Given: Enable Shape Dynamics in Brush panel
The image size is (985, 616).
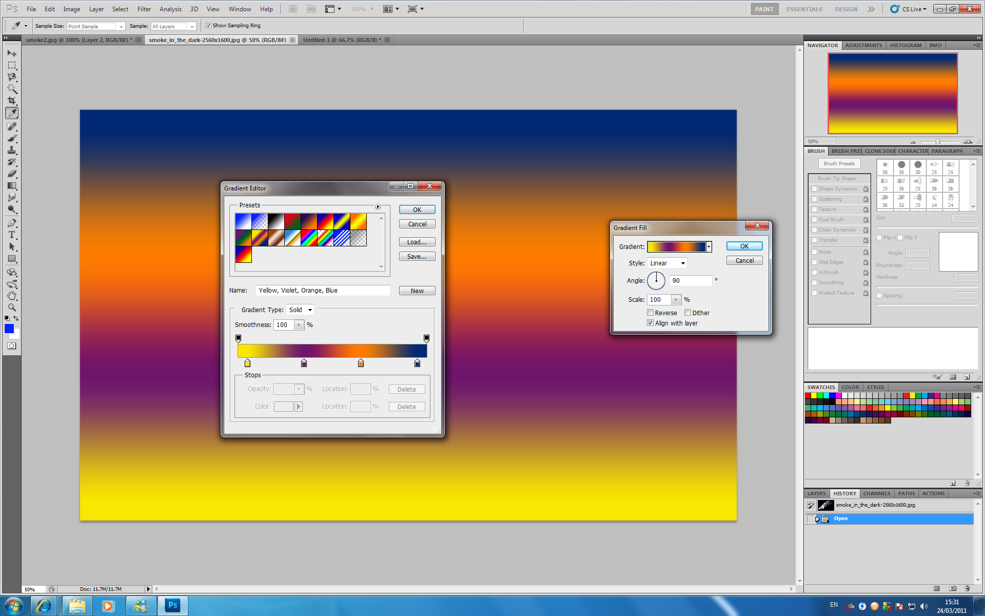Looking at the screenshot, I should pyautogui.click(x=814, y=189).
